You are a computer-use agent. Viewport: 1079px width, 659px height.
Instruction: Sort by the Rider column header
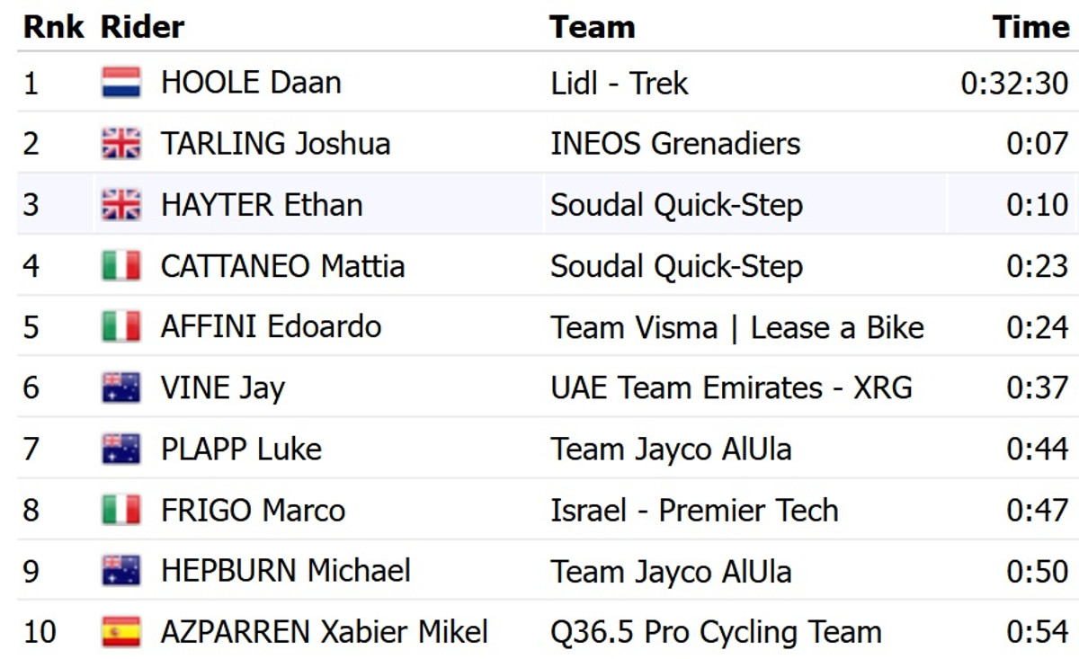142,27
